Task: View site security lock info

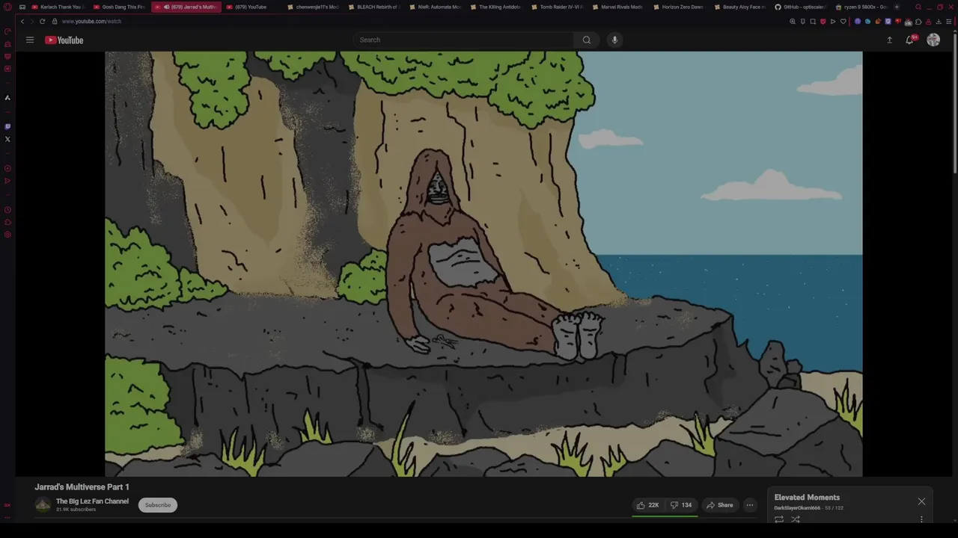Action: (x=54, y=22)
